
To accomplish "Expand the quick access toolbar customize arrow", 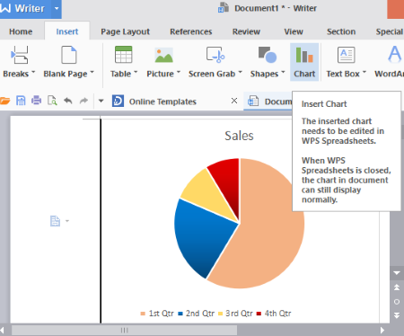I will coord(101,101).
